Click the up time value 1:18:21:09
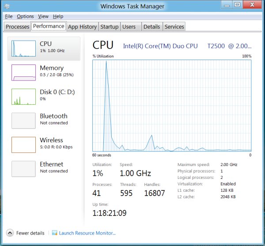The height and width of the screenshot is (246, 265). pos(110,213)
